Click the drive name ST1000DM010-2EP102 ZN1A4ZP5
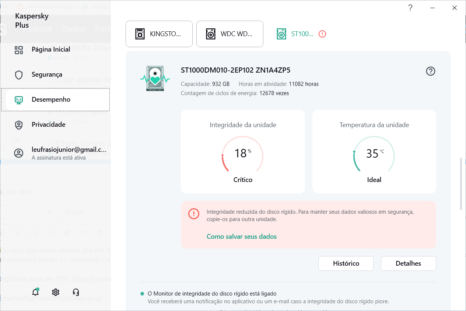The width and height of the screenshot is (466, 311). coord(235,70)
